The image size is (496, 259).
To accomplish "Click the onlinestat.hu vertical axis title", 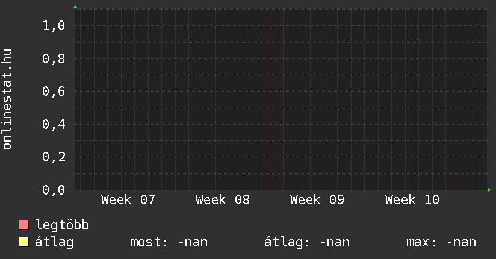I will (x=7, y=99).
